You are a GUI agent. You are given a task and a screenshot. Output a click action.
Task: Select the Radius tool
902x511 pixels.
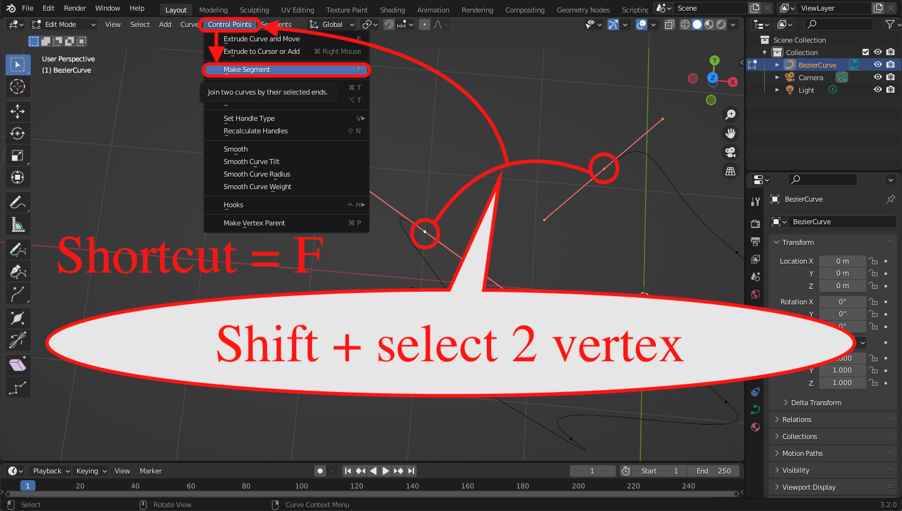coord(18,318)
